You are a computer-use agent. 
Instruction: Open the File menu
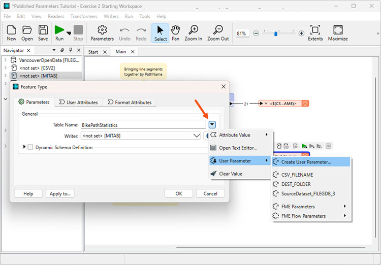coord(7,16)
